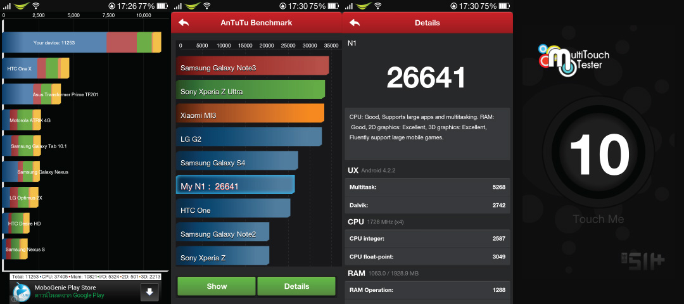Tap the signal bars in AnTuTu status bar
Viewport: 684px width, 304px height.
pos(177,6)
